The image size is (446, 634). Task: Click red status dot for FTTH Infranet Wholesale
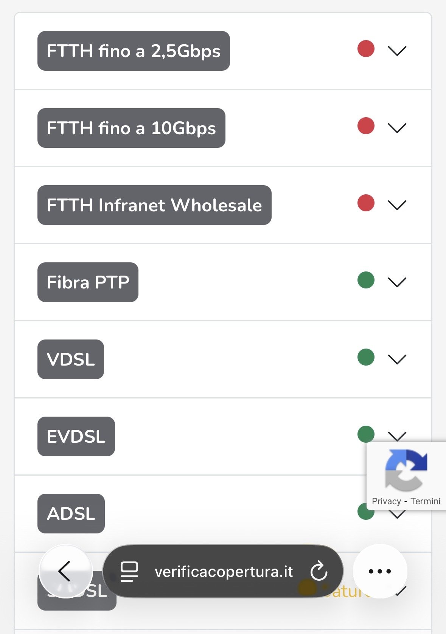point(366,203)
